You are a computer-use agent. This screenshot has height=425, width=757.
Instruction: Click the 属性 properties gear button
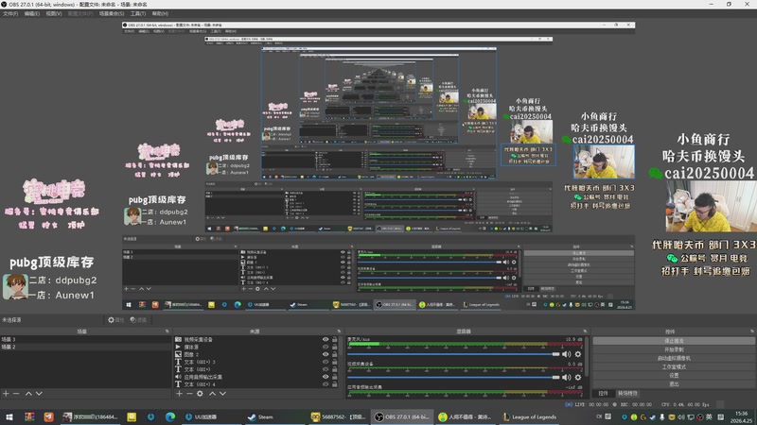115,320
